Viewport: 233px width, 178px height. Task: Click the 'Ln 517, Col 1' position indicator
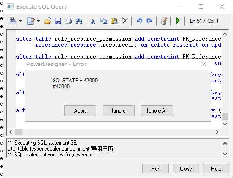(204, 21)
